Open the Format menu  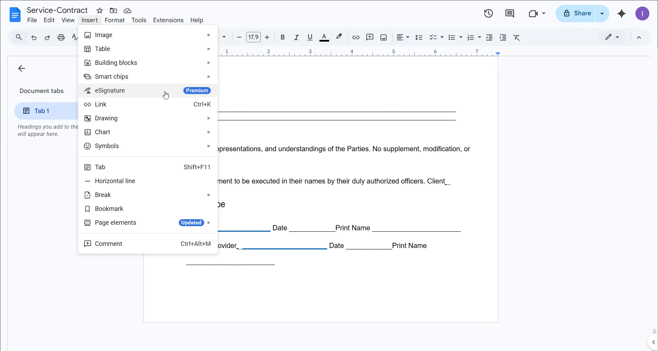click(x=115, y=20)
